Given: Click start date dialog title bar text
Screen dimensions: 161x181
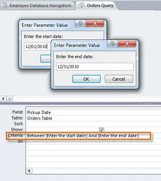Looking at the screenshot, I should click(45, 25).
